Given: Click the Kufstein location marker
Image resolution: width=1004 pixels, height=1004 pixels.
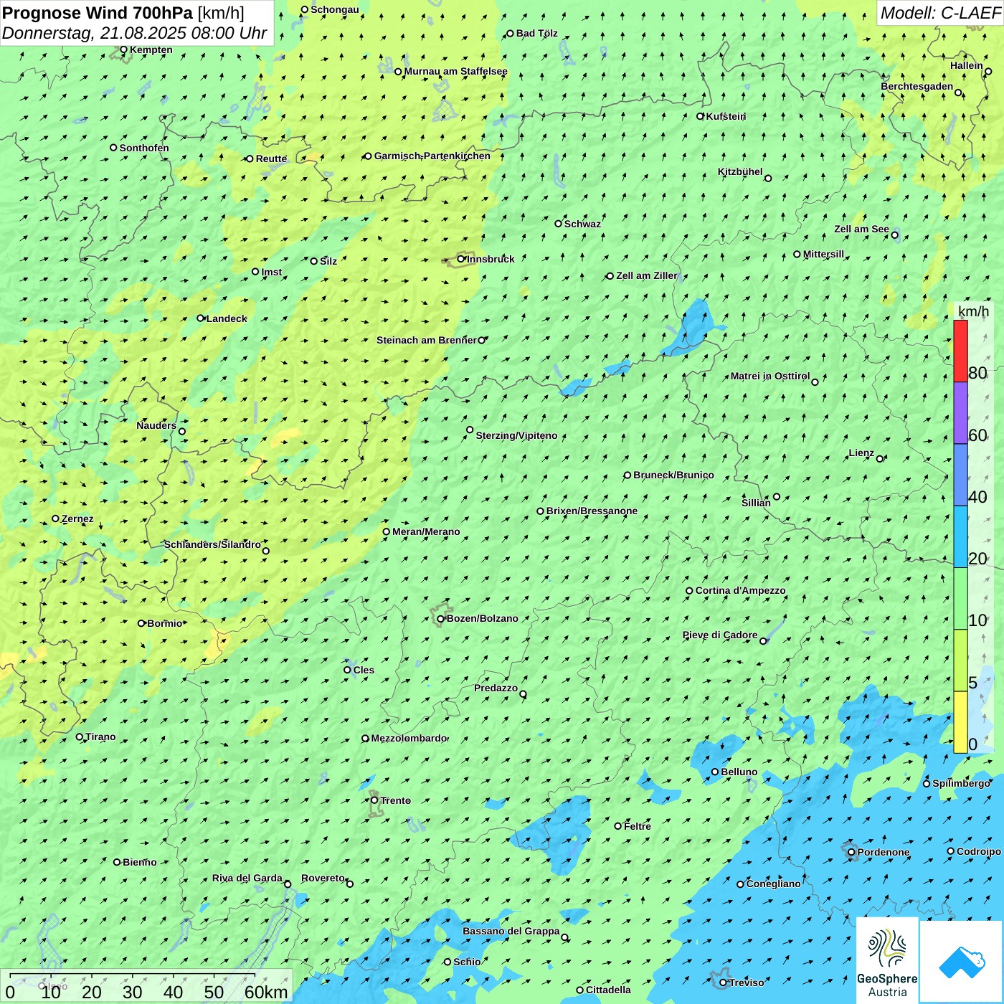Looking at the screenshot, I should (x=701, y=116).
